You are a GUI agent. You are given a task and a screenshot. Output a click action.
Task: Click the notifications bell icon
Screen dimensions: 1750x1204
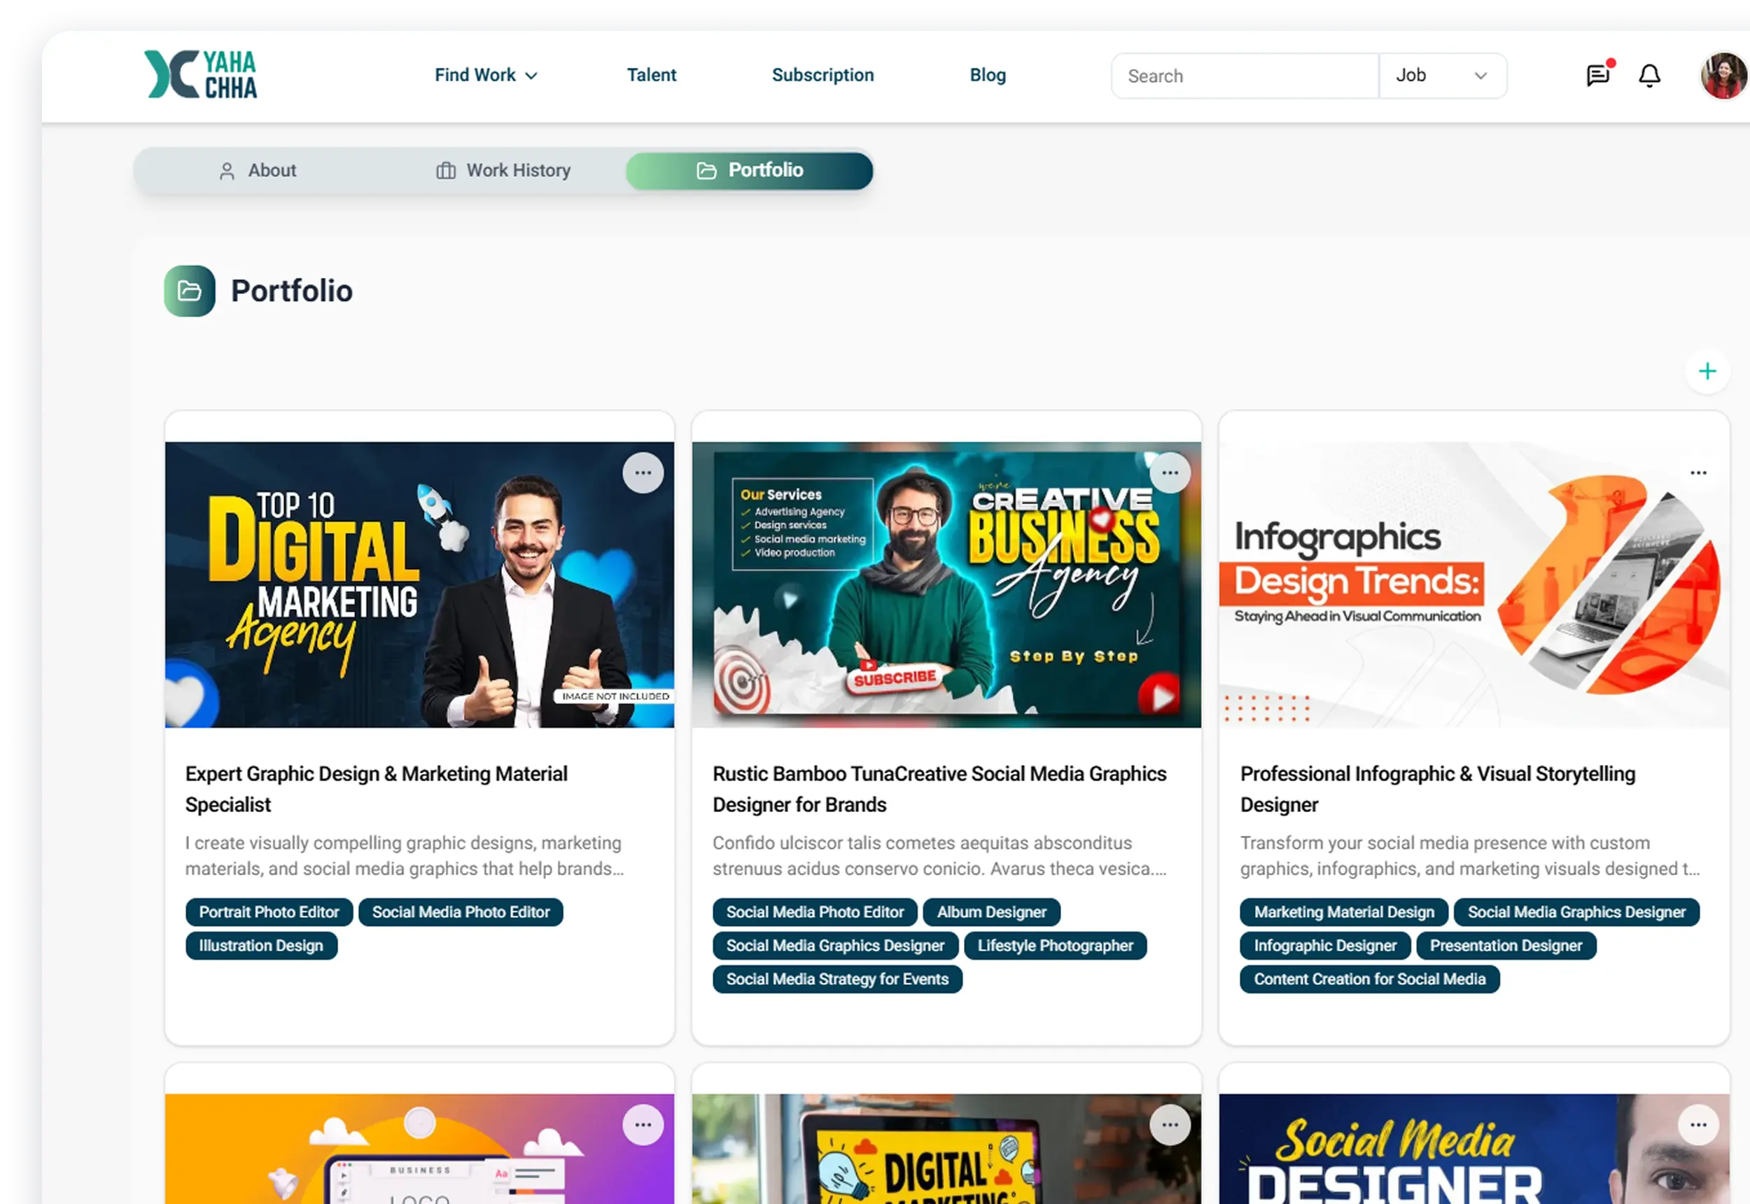(x=1649, y=76)
